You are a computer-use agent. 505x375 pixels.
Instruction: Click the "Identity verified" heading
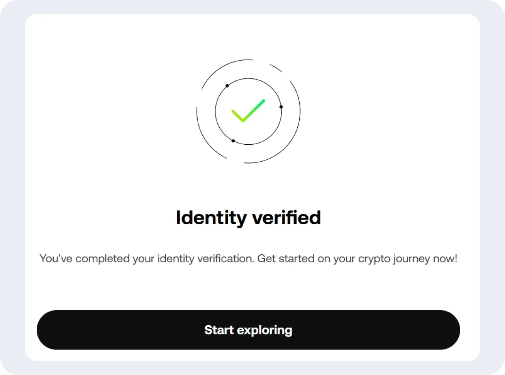[248, 218]
